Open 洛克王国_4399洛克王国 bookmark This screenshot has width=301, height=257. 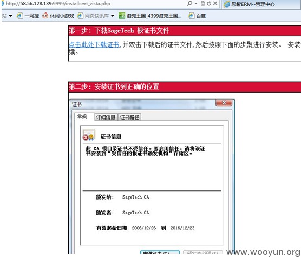pos(154,16)
